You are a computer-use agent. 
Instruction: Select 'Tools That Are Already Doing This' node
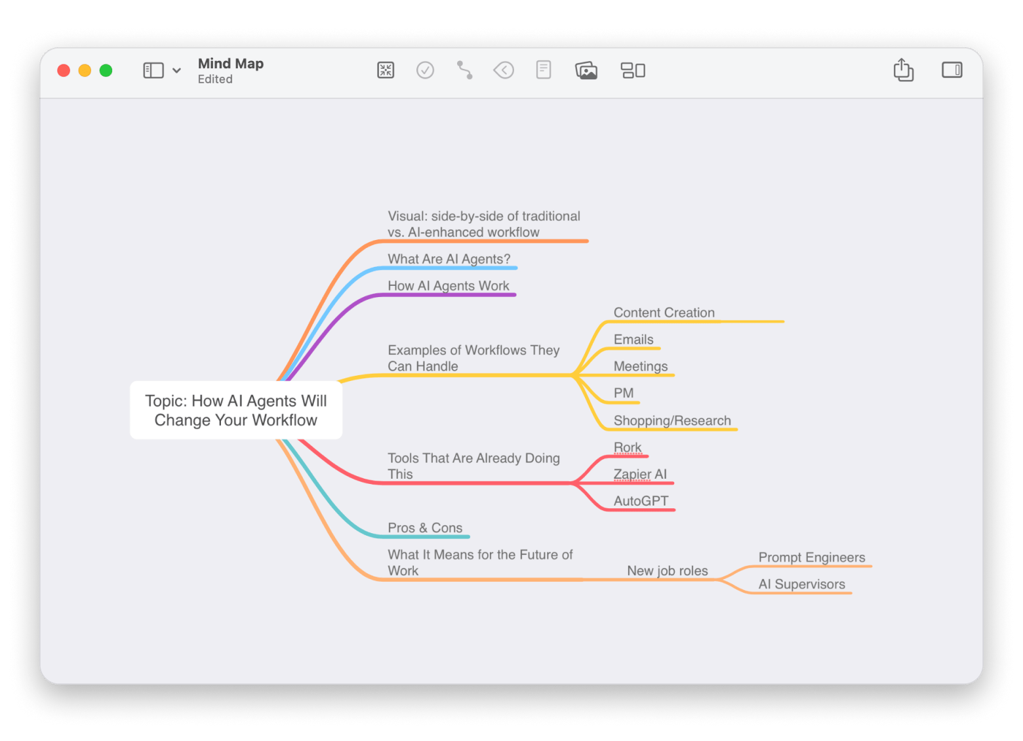pyautogui.click(x=473, y=466)
